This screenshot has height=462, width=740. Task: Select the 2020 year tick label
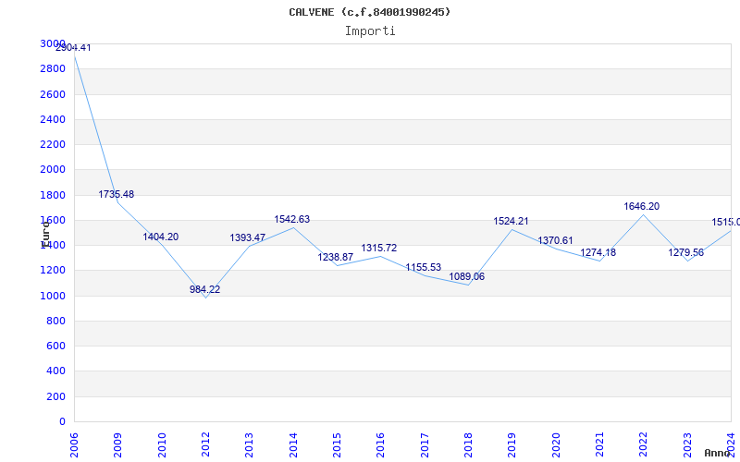pyautogui.click(x=556, y=445)
